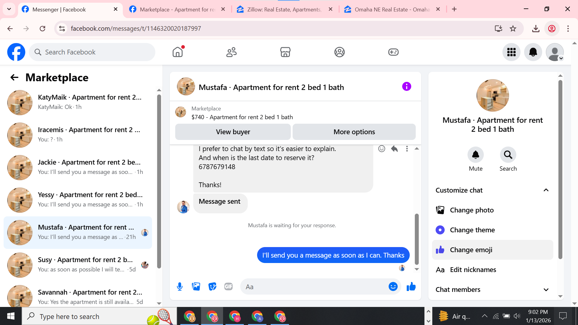Switch to Omaha NE Real Estate tab
Image resolution: width=578 pixels, height=325 pixels.
pyautogui.click(x=391, y=9)
